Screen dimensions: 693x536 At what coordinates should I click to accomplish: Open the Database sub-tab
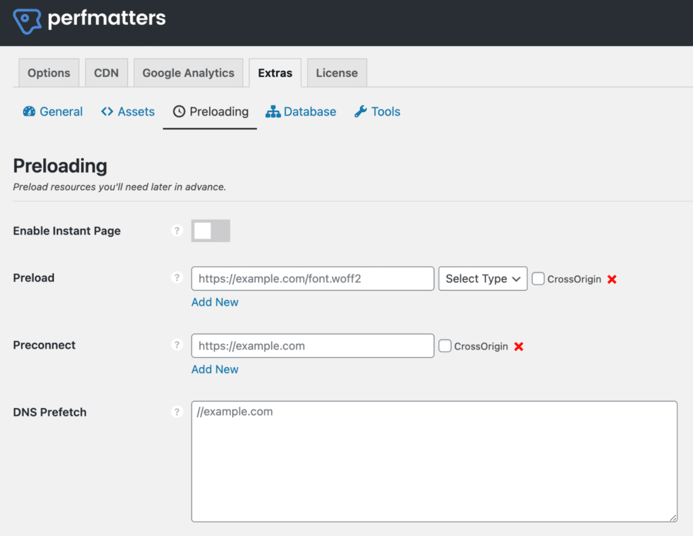pos(300,112)
